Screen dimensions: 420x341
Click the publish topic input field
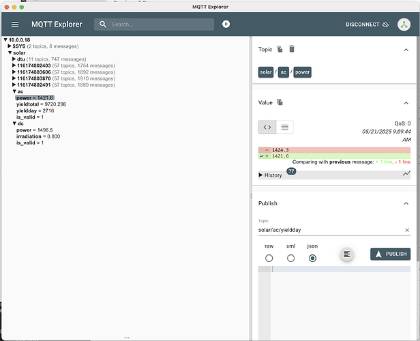(331, 230)
